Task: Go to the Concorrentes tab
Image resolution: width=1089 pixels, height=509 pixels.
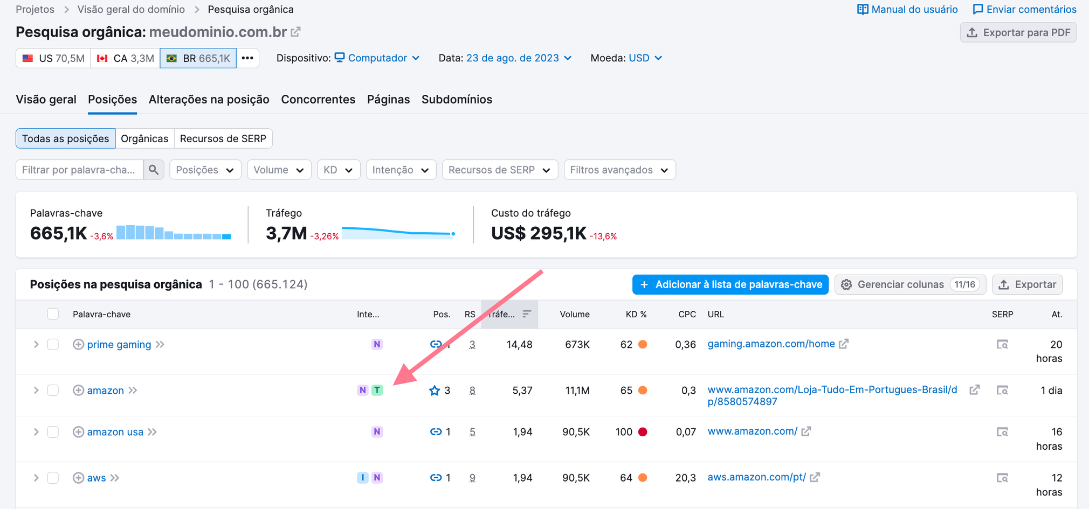Action: (x=318, y=99)
